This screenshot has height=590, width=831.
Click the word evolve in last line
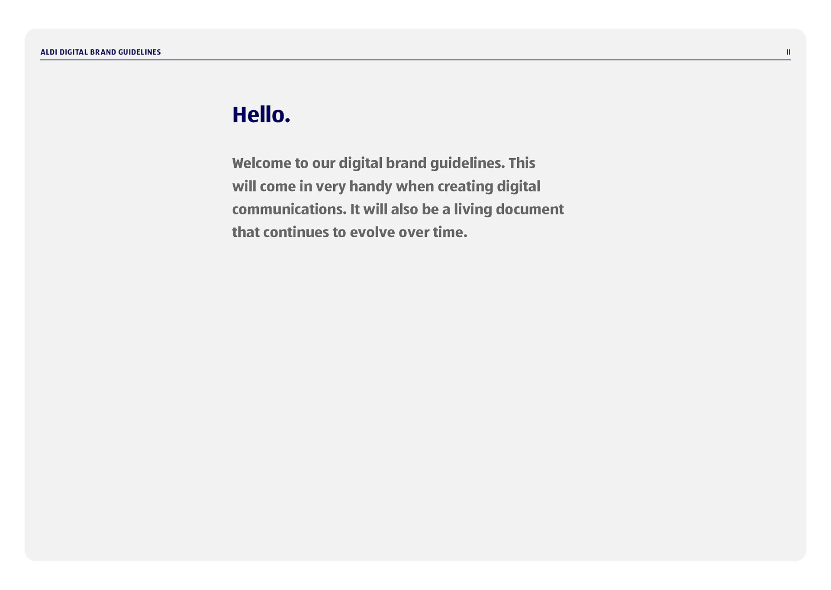click(x=372, y=233)
